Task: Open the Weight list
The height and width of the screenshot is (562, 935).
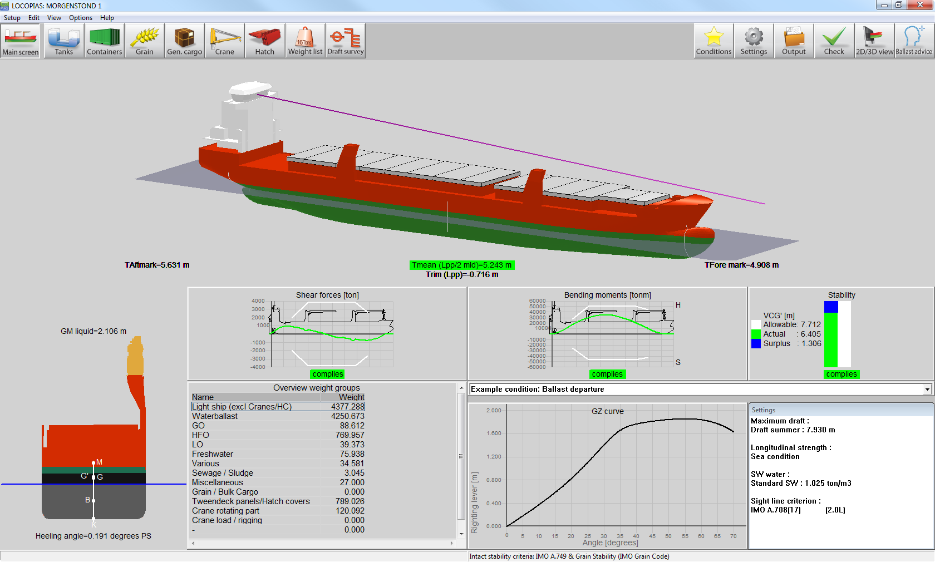Action: (305, 41)
